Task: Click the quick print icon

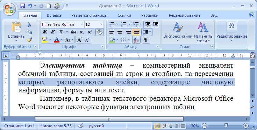Action: [57, 6]
